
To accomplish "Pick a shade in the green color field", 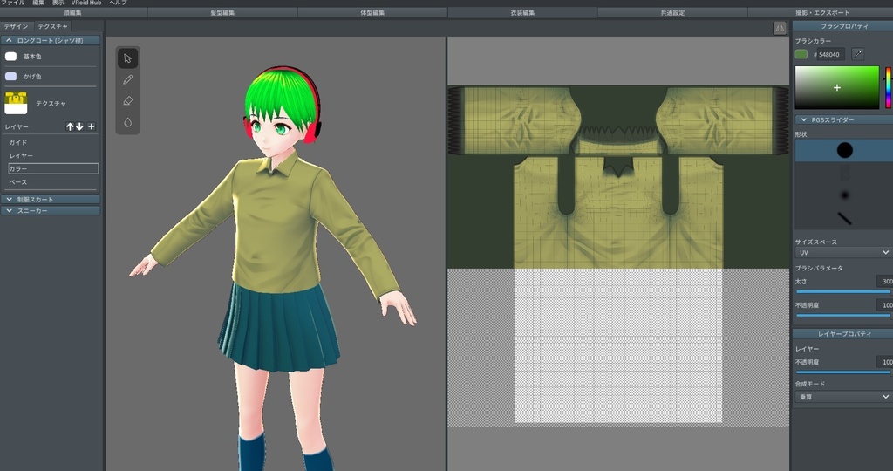I will pos(836,87).
